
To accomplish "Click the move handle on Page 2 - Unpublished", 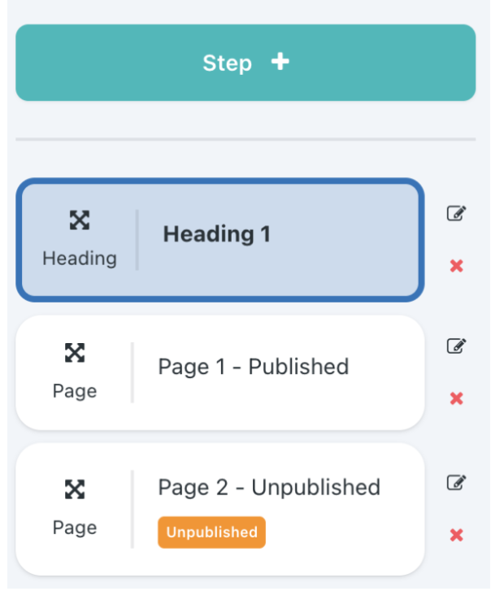I will [75, 489].
